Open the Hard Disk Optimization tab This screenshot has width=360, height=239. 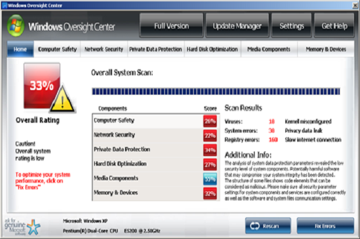(x=212, y=49)
